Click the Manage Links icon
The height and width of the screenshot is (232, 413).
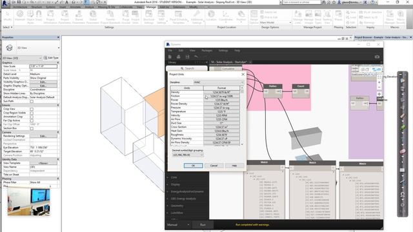[298, 17]
